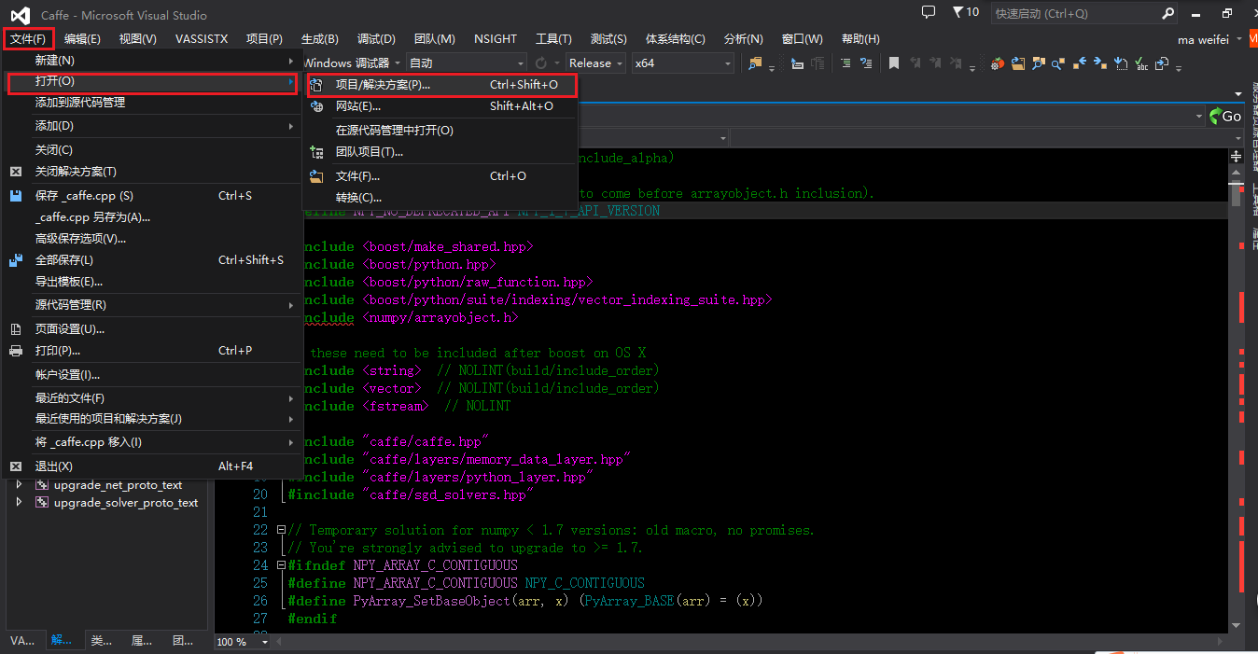Click the editor vertical scrollbar down arrow
This screenshot has width=1258, height=654.
point(1236,626)
